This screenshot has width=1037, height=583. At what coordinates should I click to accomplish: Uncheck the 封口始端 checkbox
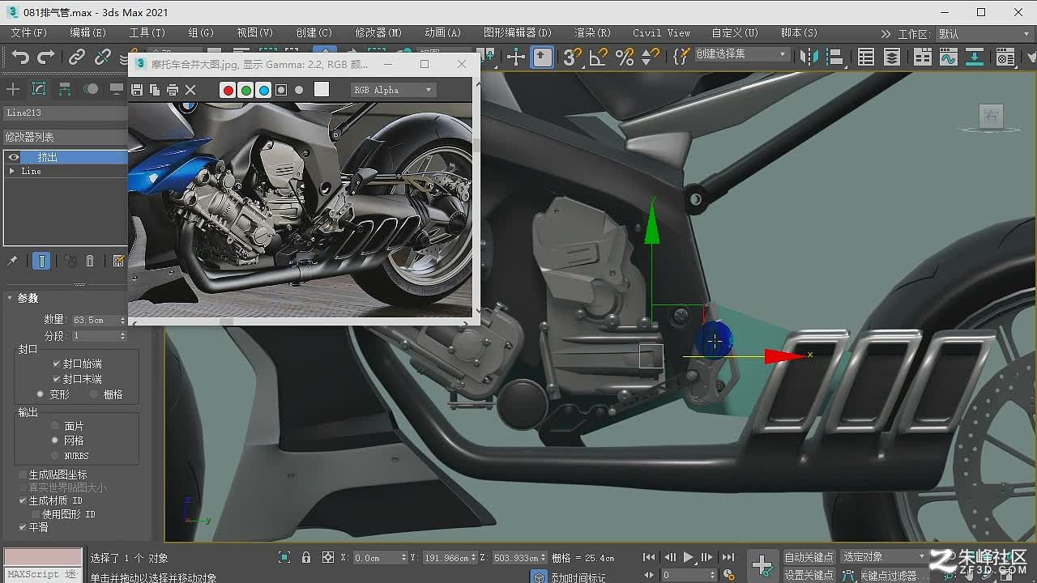(x=57, y=364)
